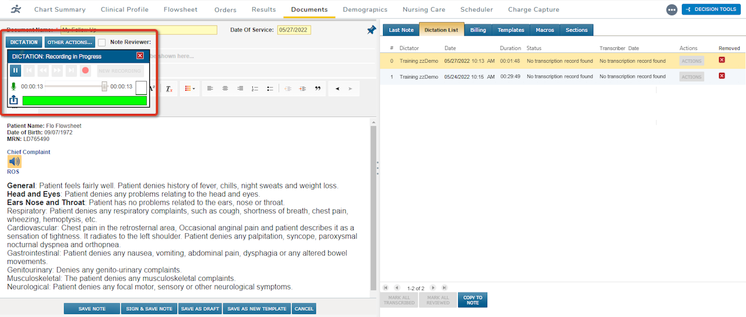Click the running person home logo
746x317 pixels.
pyautogui.click(x=17, y=9)
